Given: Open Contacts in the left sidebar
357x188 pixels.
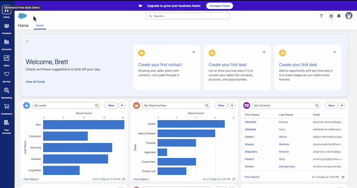Looking at the screenshot, I should 7,27.
